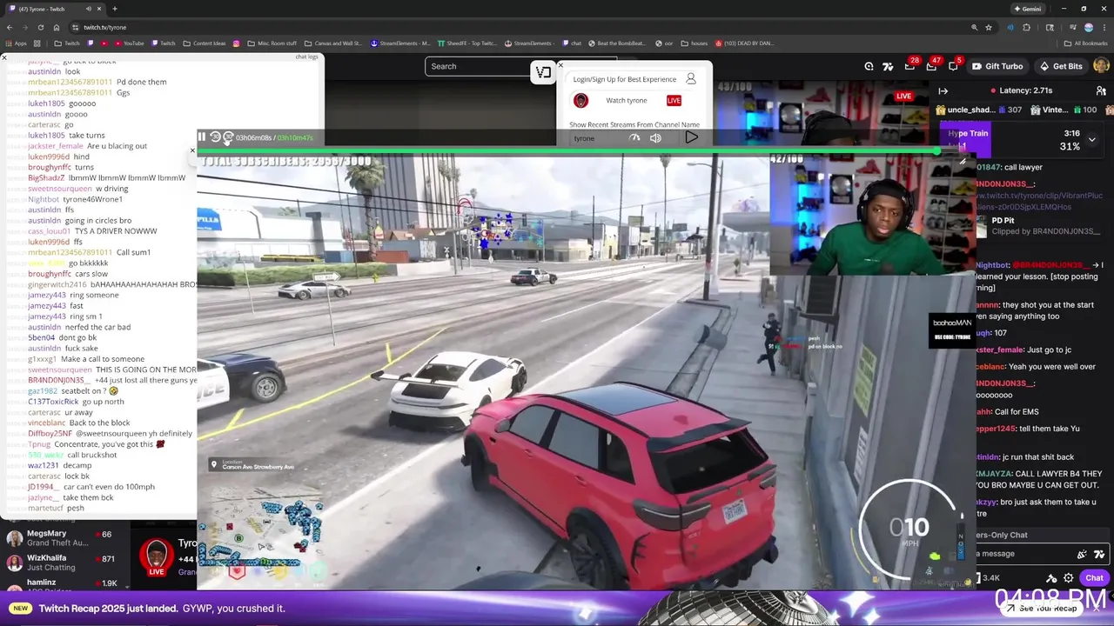Open the Content ideas bookmark folder

point(205,43)
